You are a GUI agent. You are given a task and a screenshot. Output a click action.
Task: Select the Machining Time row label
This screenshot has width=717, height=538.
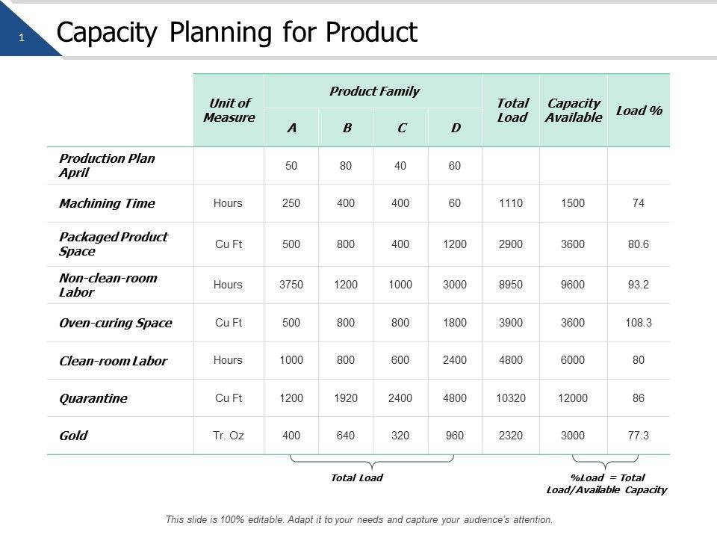tap(107, 203)
